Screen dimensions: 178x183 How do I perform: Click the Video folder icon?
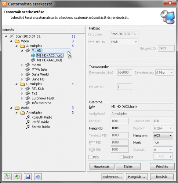(x=17, y=41)
